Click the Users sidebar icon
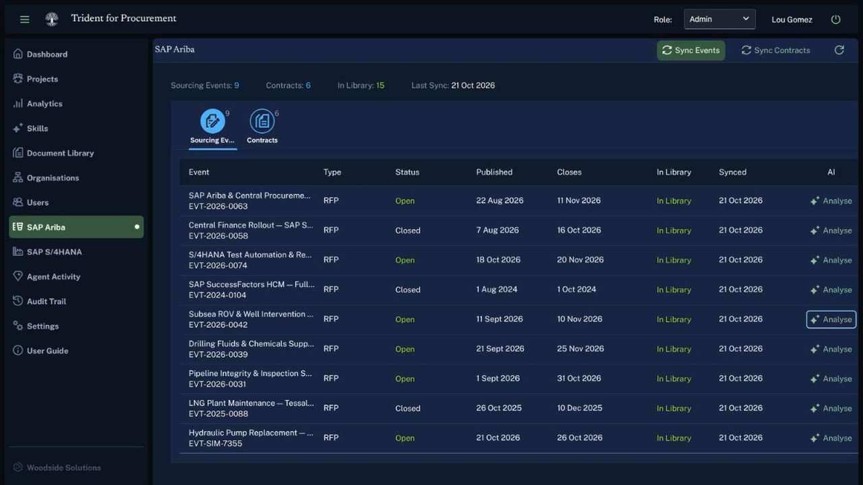Image resolution: width=863 pixels, height=485 pixels. pos(18,202)
